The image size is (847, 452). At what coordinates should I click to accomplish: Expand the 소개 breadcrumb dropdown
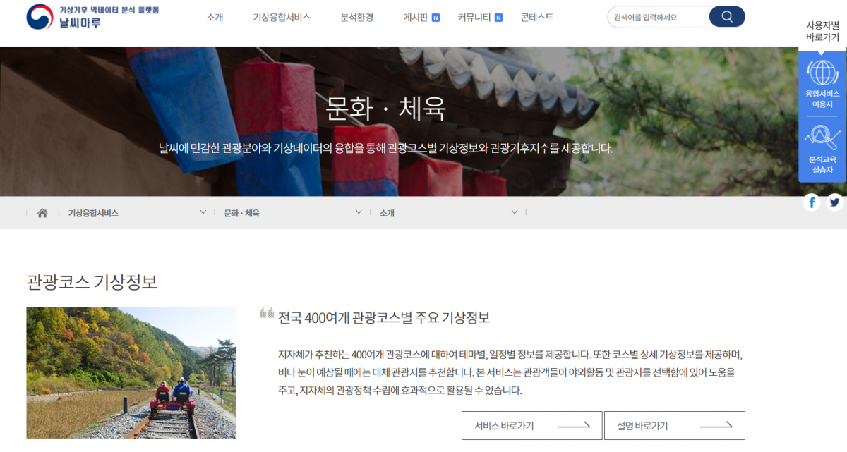(x=515, y=212)
